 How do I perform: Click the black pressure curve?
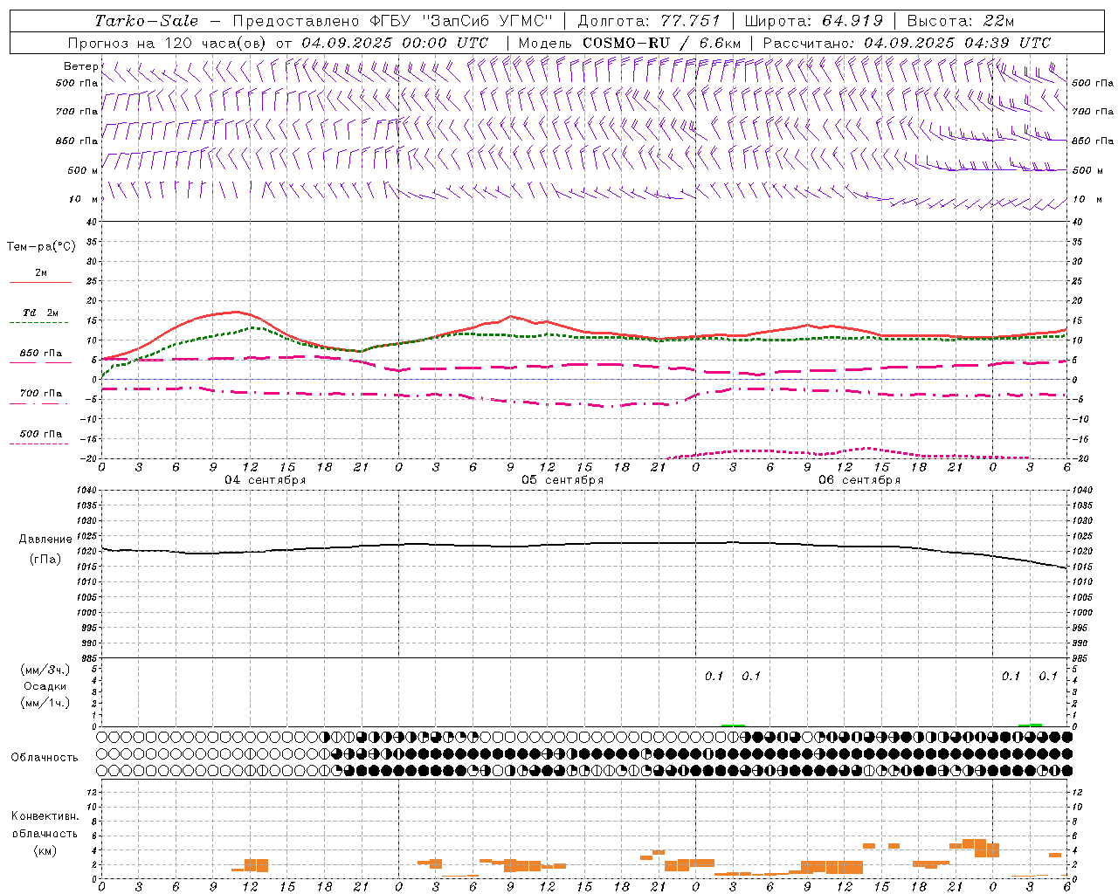[x=583, y=544]
